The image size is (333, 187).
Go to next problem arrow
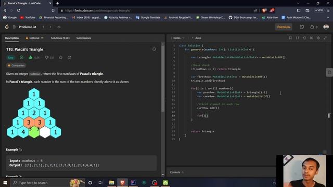pos(50,27)
